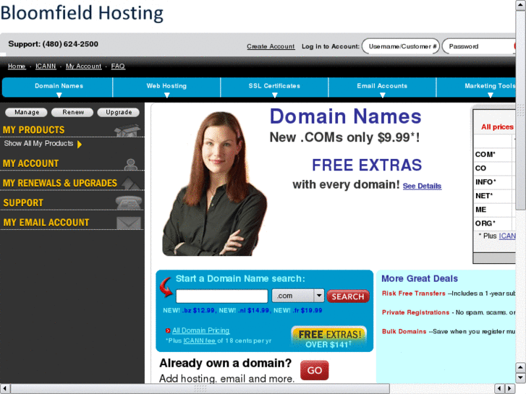This screenshot has width=526, height=394.
Task: Click the Support telephone icon
Action: click(129, 203)
